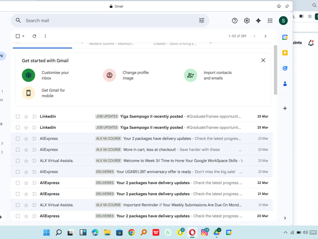
Task: Tick checkbox for AliExpress 21 Mar email
Action: click(x=18, y=194)
